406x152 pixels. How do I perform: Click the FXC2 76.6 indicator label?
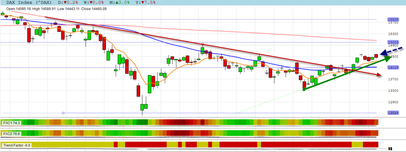(x=11, y=134)
